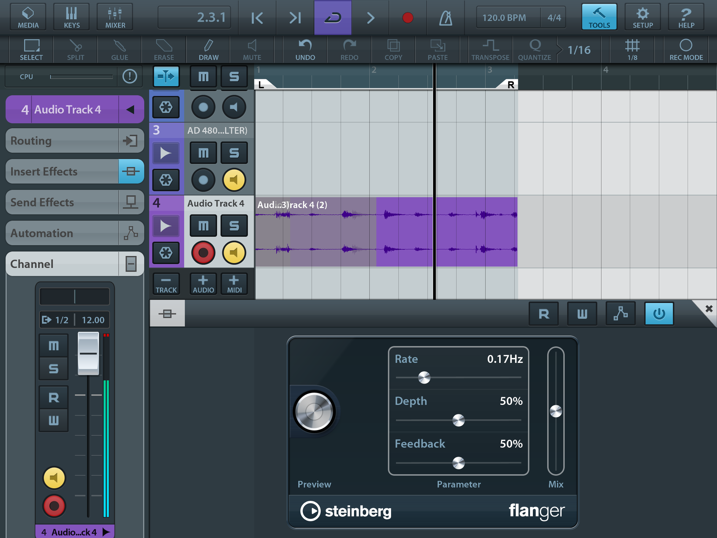This screenshot has height=538, width=717.
Task: Open SETUP settings
Action: point(643,17)
